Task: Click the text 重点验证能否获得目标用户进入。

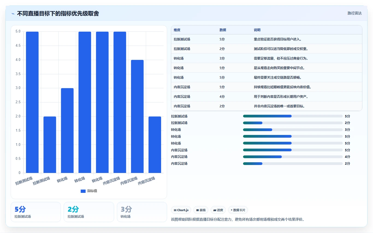Action: tap(278, 39)
